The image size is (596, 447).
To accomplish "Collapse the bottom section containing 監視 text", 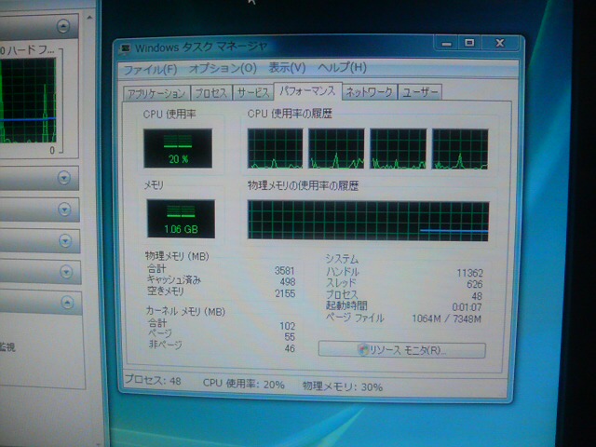I will pyautogui.click(x=67, y=303).
